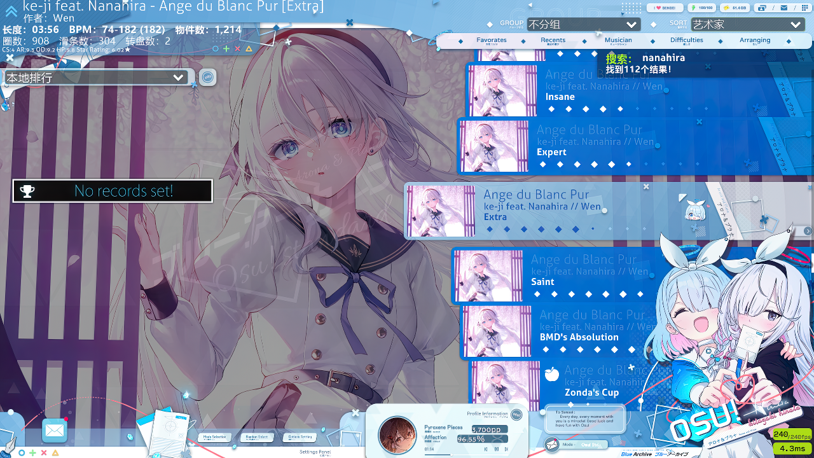Viewport: 814px width, 458px height.
Task: Click the apple icon on Zonda's Cup card
Action: (x=551, y=374)
